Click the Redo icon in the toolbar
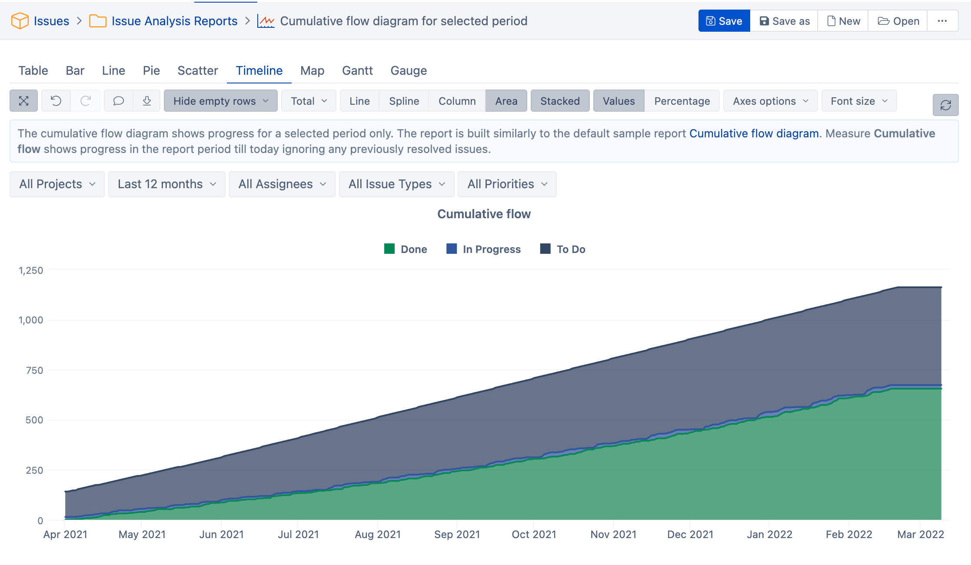 pos(85,100)
